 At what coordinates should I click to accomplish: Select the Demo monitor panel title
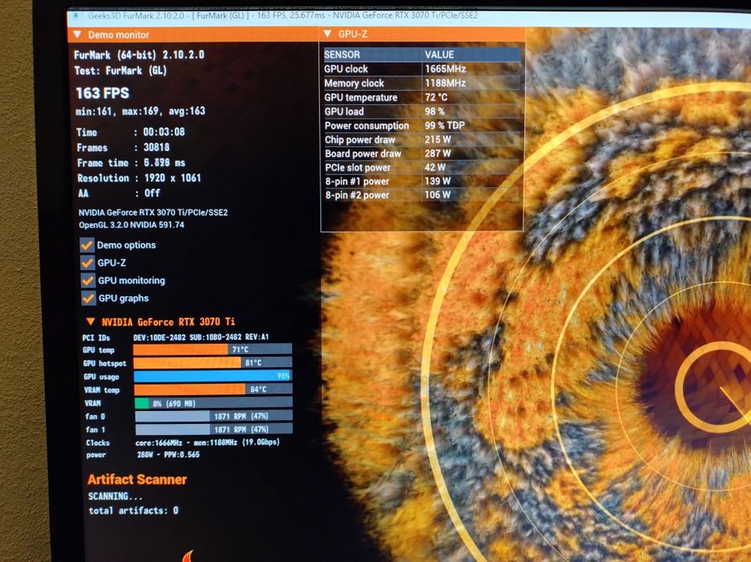[x=118, y=35]
